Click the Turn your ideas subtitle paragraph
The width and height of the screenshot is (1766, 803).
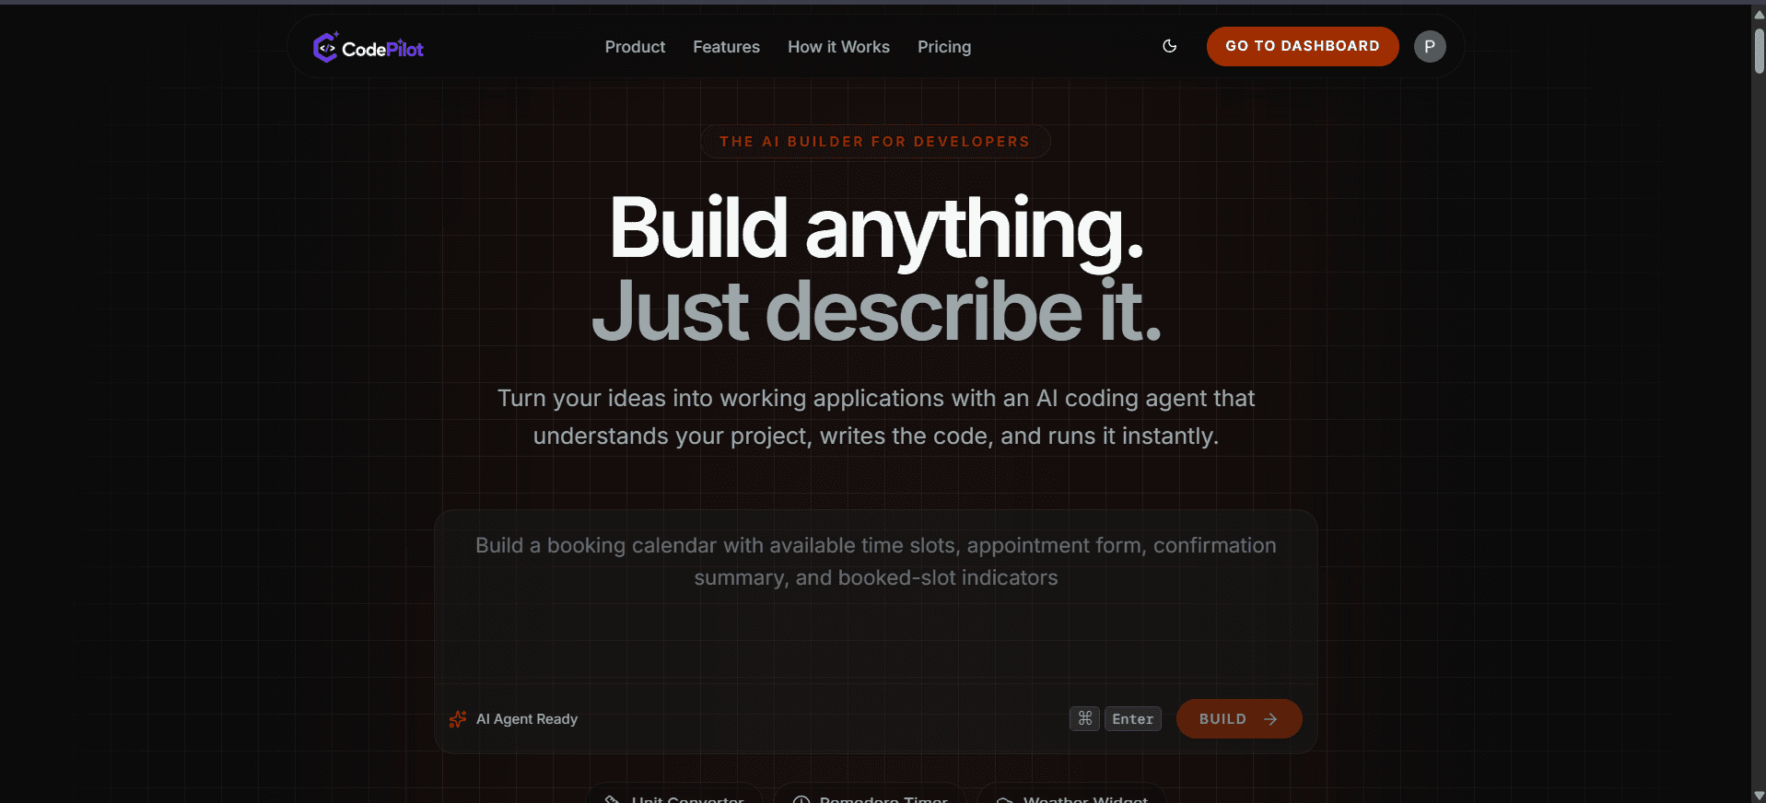(x=876, y=417)
